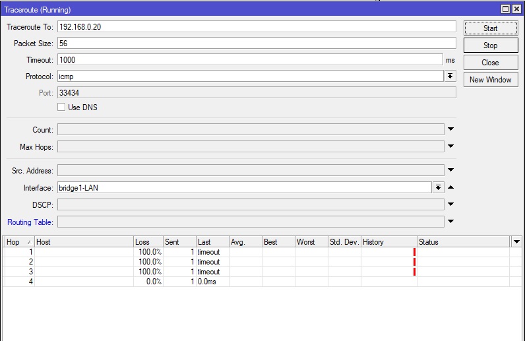Expand the Count field
Image resolution: width=525 pixels, height=341 pixels.
tap(450, 129)
